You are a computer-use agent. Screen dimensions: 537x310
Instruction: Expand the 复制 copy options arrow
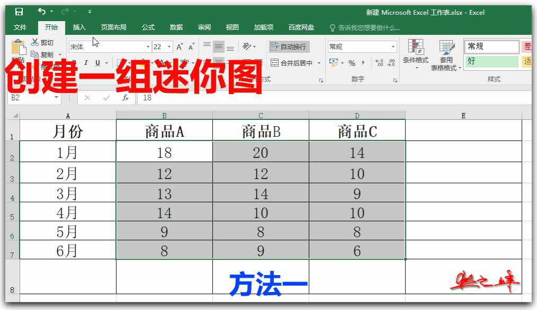coord(60,54)
